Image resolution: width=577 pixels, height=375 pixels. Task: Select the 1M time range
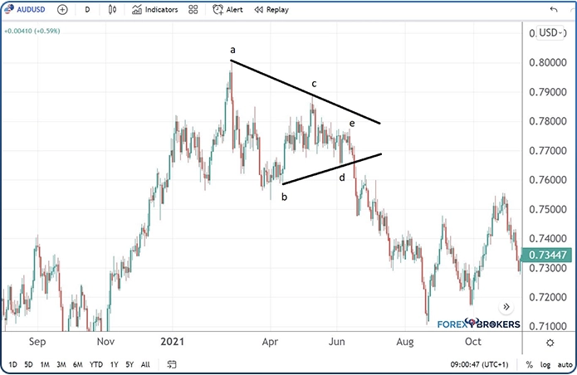click(x=45, y=364)
